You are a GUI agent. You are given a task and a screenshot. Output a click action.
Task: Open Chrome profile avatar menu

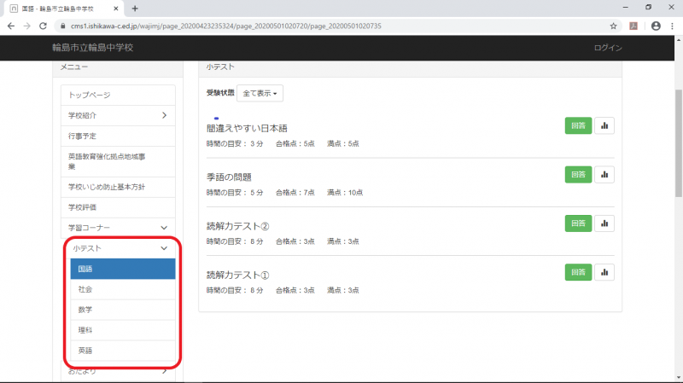point(656,26)
